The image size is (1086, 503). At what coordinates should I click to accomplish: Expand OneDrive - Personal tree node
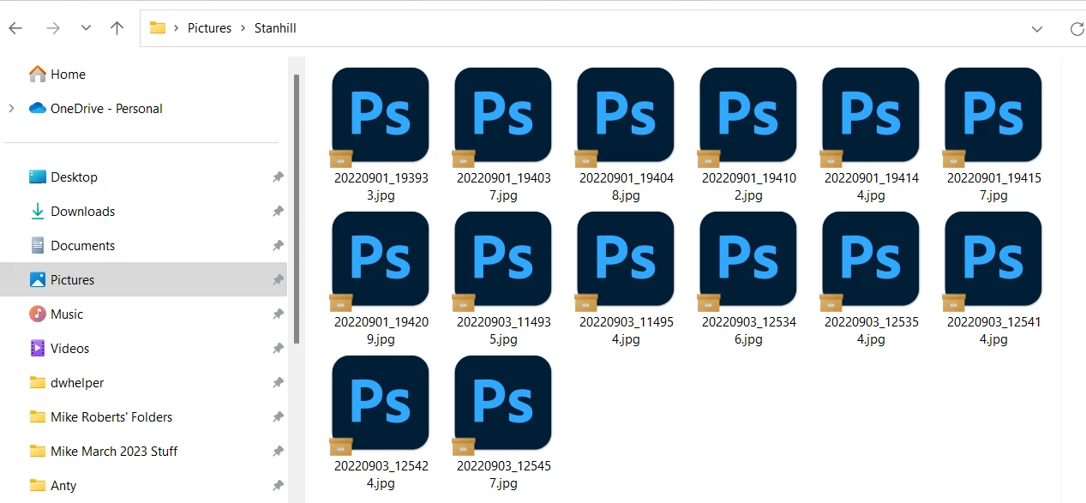[11, 109]
